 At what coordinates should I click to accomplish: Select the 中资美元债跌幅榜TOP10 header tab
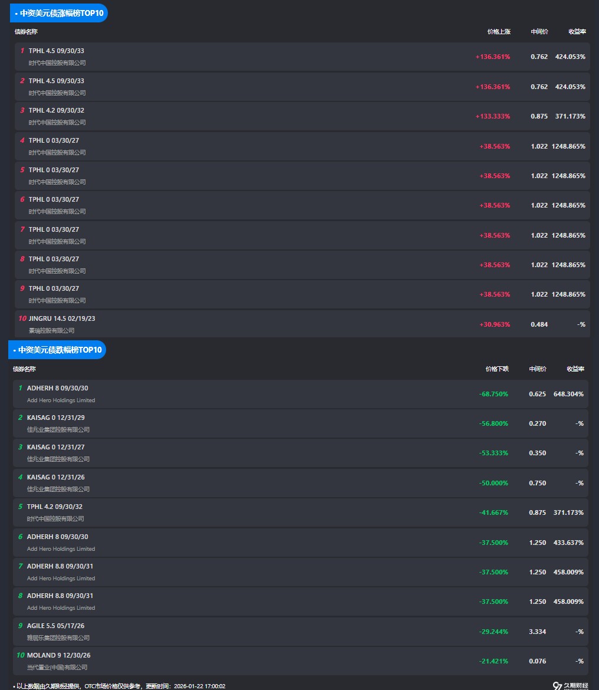pyautogui.click(x=57, y=350)
